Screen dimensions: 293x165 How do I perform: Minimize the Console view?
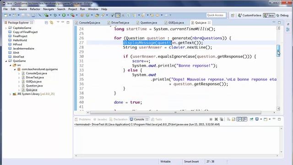[x=274, y=119]
